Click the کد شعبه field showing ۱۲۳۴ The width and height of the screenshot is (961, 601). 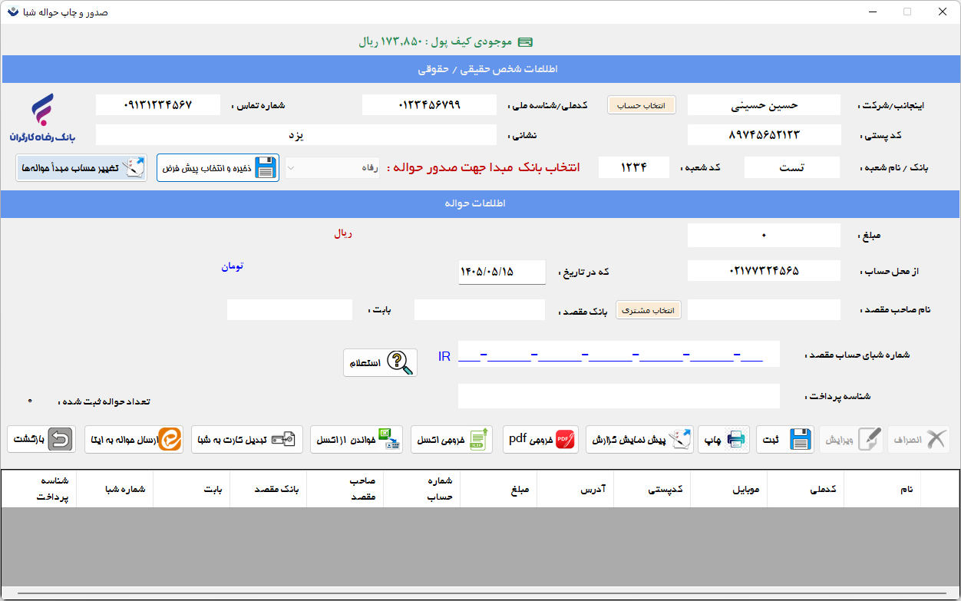pyautogui.click(x=634, y=167)
